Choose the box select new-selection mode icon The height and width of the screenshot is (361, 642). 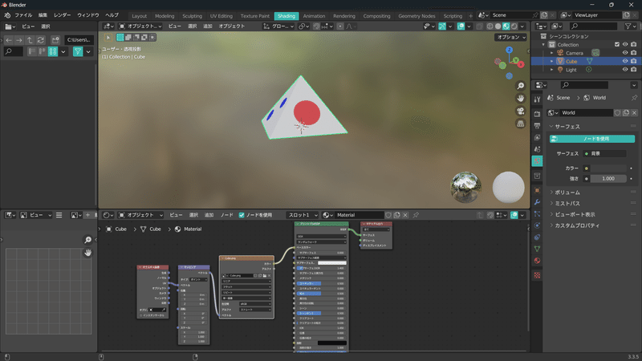coord(120,37)
